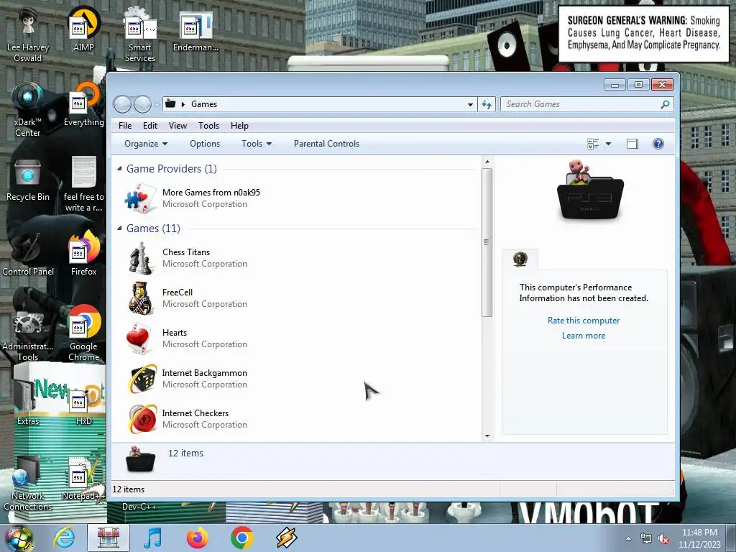Open the File menu
The image size is (736, 552).
125,125
